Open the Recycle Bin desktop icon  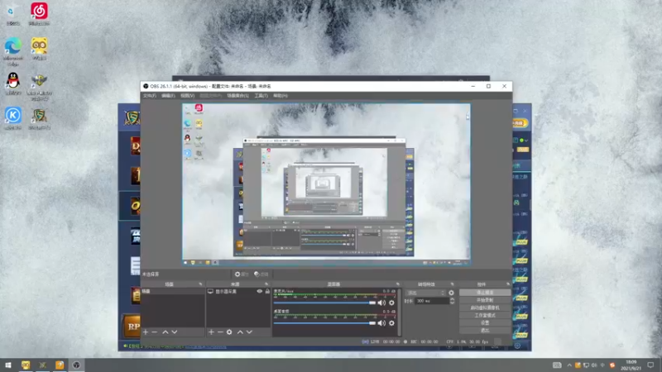(13, 14)
